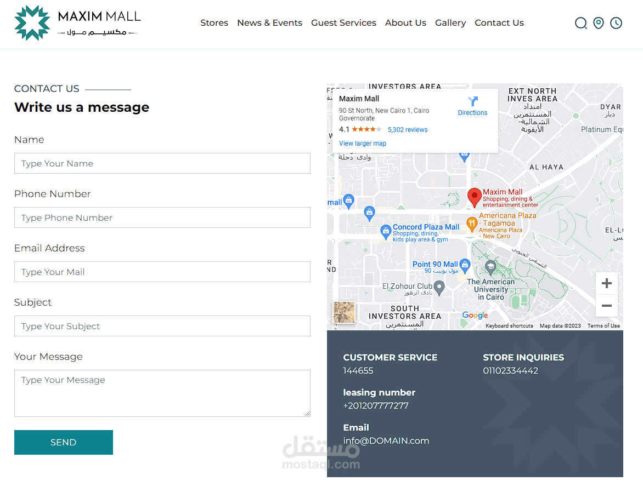Viewport: 643px width, 481px height.
Task: Open the clock opening-hours icon in header
Action: coord(616,23)
